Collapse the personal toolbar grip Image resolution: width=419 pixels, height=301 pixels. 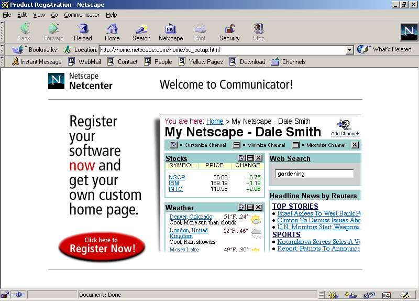pyautogui.click(x=2, y=62)
